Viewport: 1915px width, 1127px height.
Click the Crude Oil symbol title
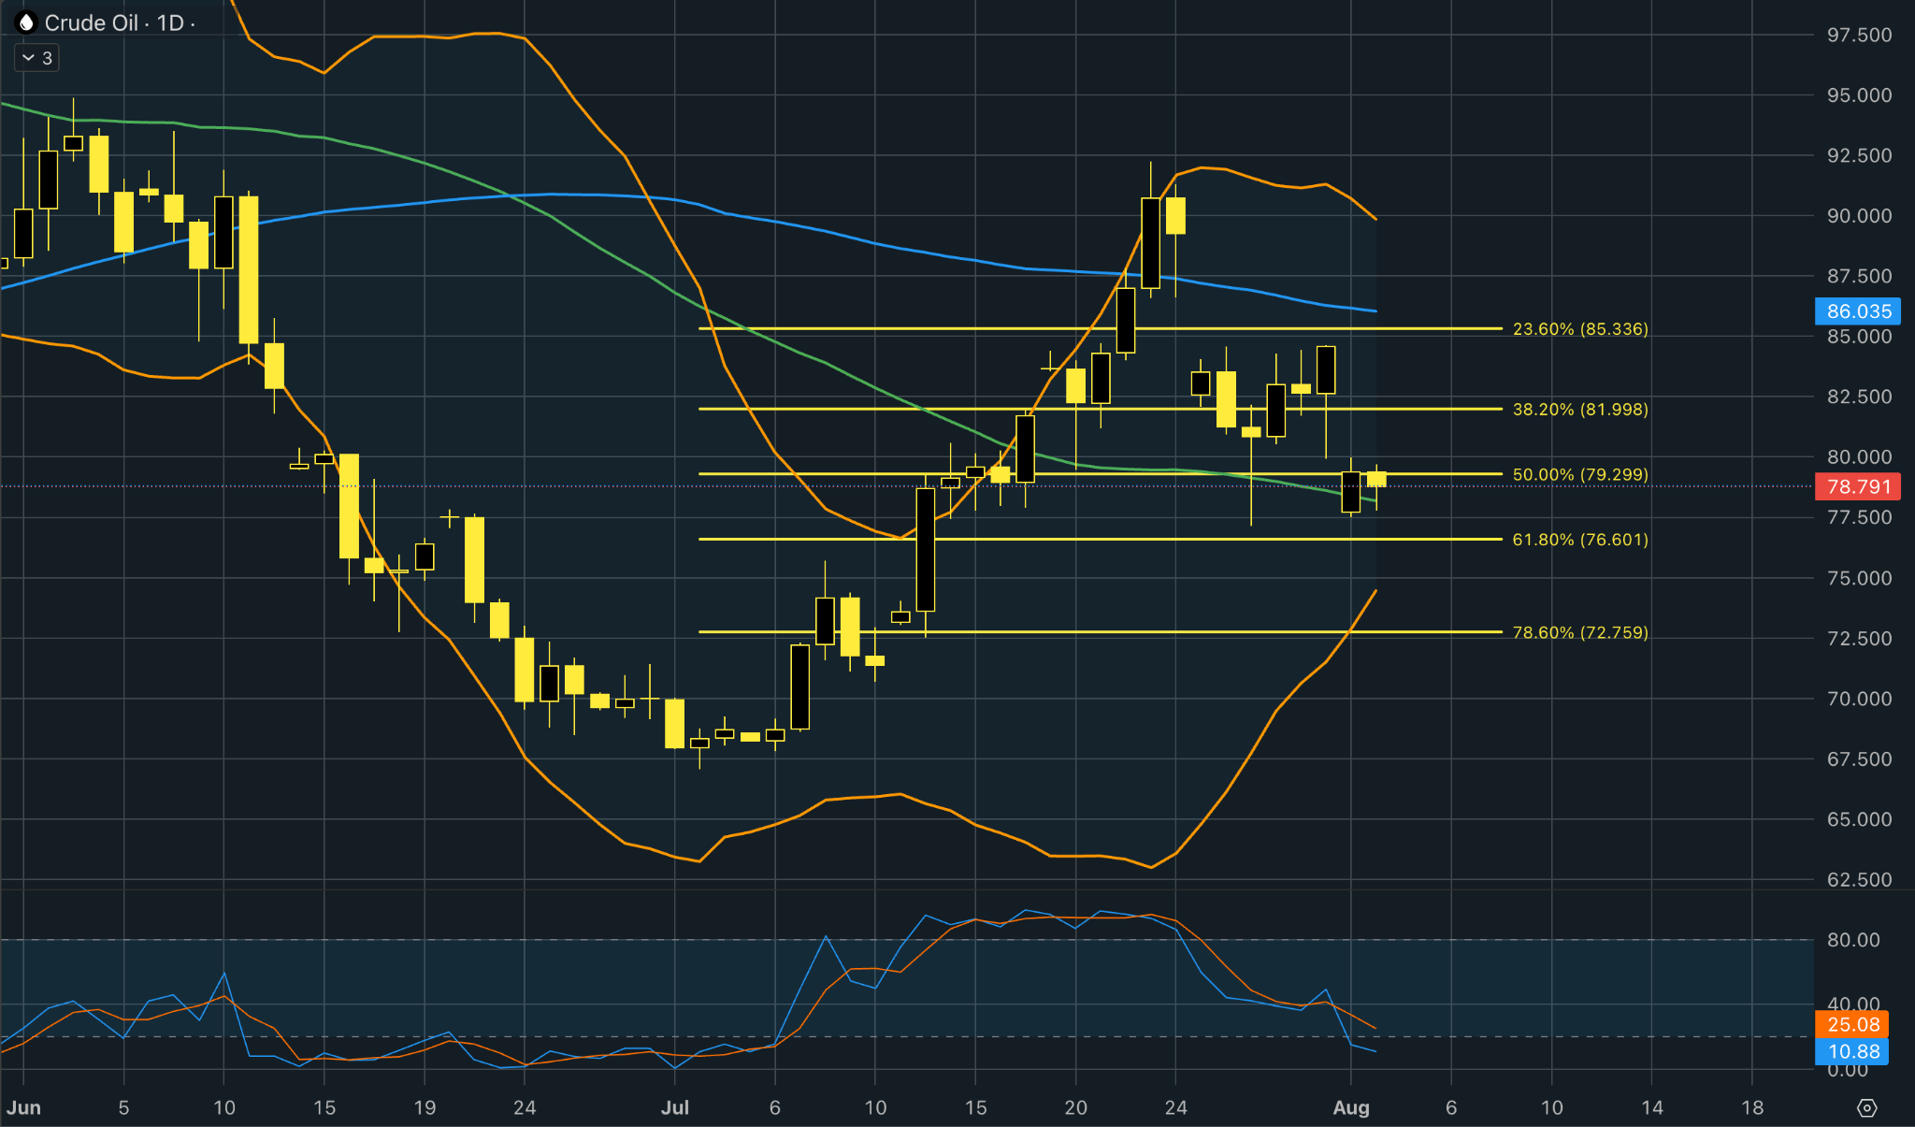[92, 22]
